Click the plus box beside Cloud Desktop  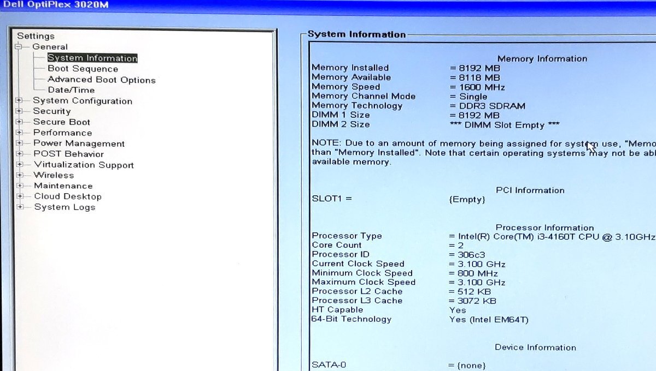coord(20,196)
